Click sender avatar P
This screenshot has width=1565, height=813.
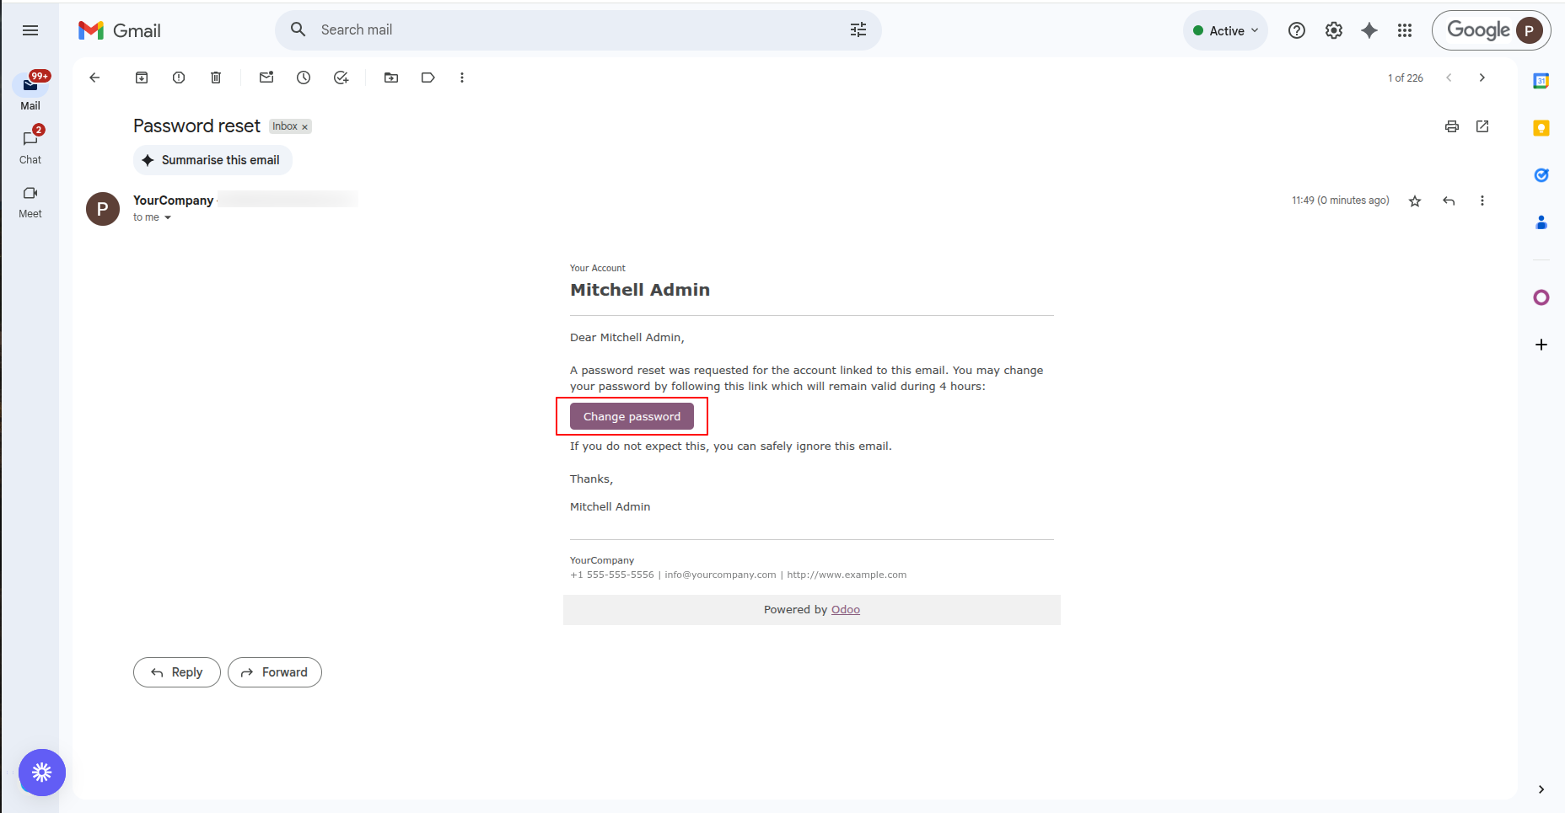[103, 209]
